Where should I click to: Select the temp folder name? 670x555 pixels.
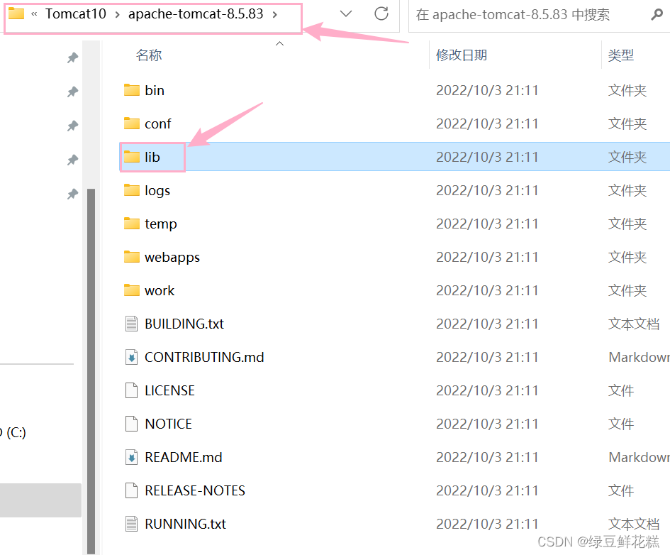tap(161, 224)
